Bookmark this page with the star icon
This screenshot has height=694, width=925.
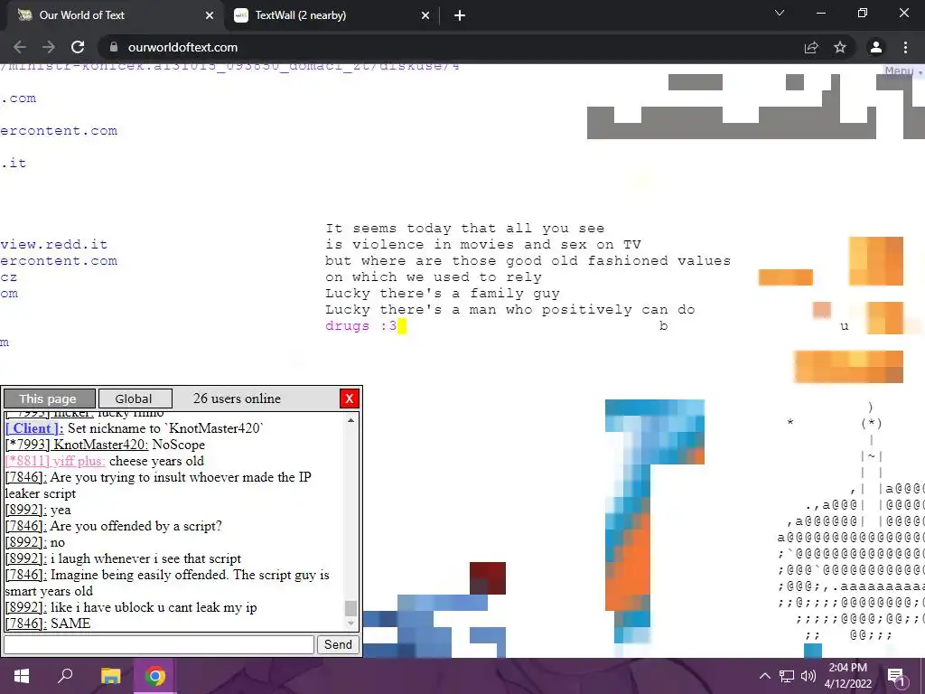840,47
